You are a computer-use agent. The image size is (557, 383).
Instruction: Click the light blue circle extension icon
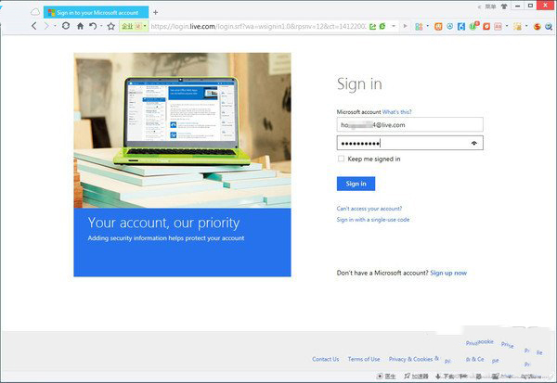coord(449,26)
